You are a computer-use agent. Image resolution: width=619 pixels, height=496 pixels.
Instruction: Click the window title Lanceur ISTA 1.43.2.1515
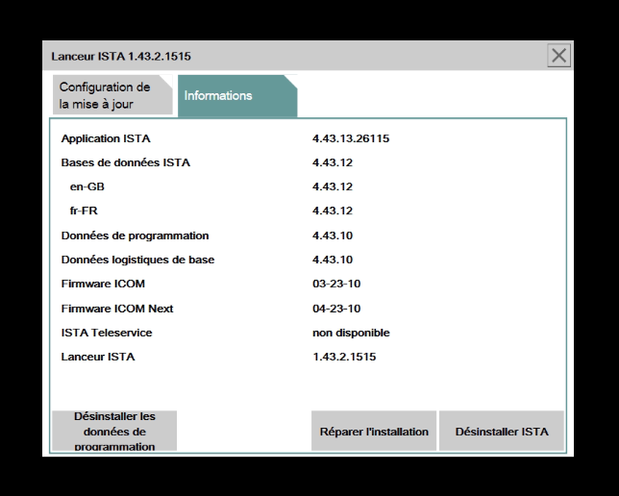click(x=121, y=56)
